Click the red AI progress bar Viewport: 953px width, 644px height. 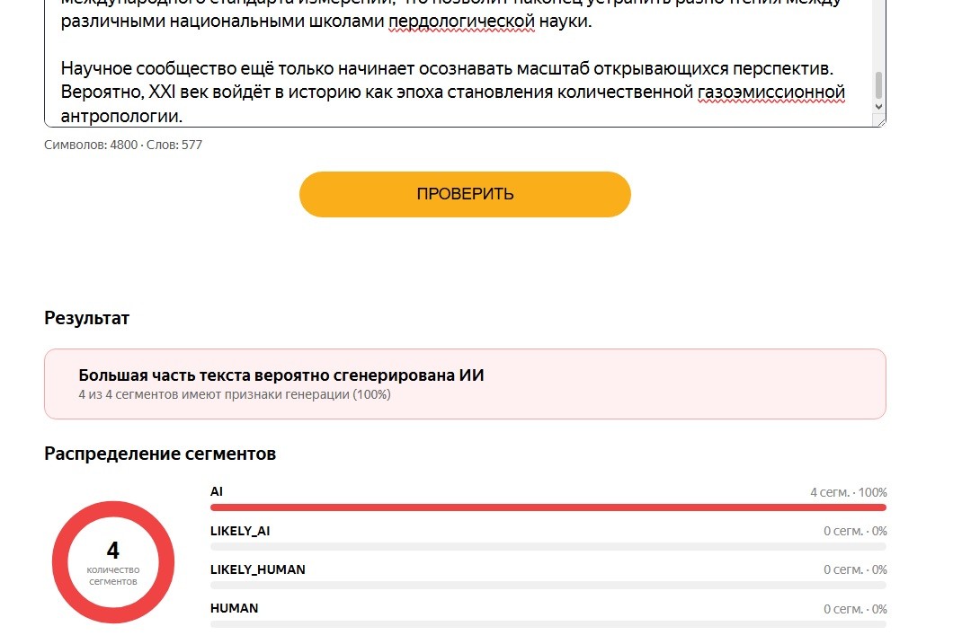548,507
